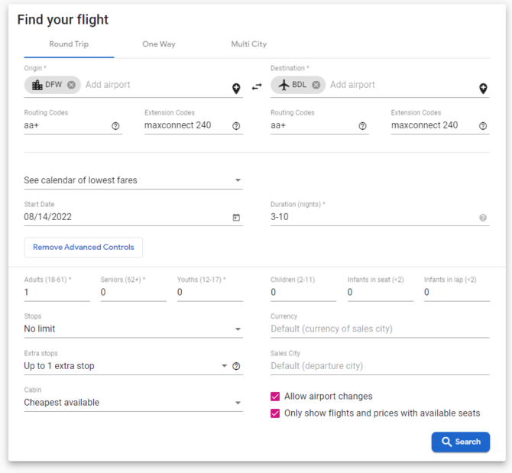Open nearby airports pin for Destination
512x473 pixels.
pos(483,89)
